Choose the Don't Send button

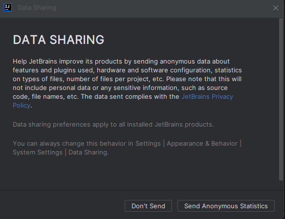click(x=148, y=206)
